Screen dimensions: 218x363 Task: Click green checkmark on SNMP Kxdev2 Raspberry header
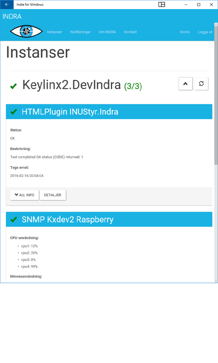14,220
